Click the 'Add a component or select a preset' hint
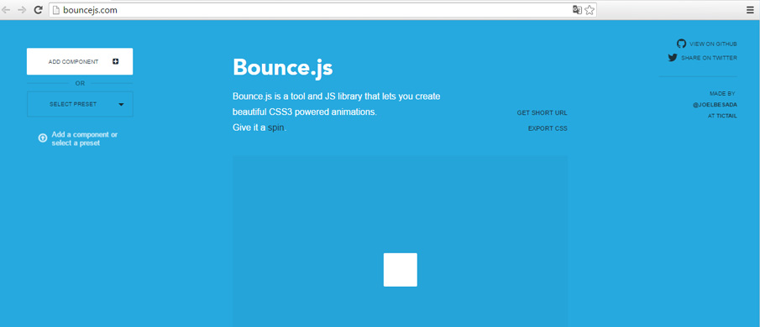Viewport: 760px width, 327px height. click(x=84, y=139)
